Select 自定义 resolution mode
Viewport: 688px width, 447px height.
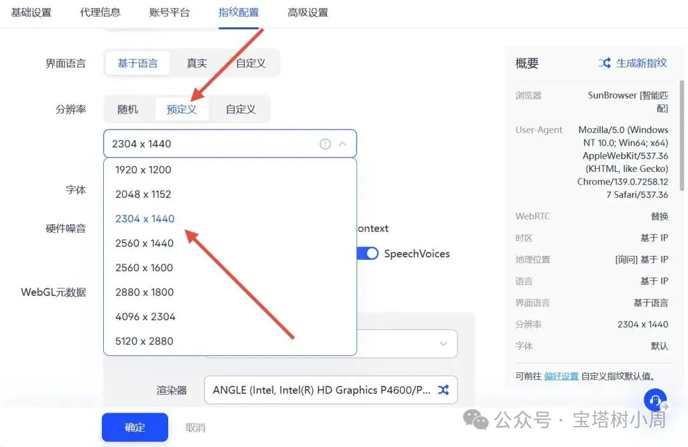[240, 110]
